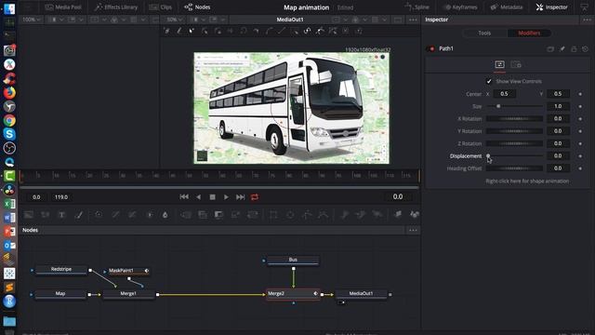The width and height of the screenshot is (595, 335).
Task: Toggle the Inspector panel button
Action: (x=551, y=7)
